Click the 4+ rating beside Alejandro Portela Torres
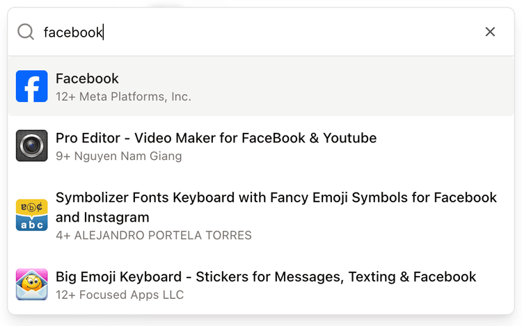 (63, 235)
